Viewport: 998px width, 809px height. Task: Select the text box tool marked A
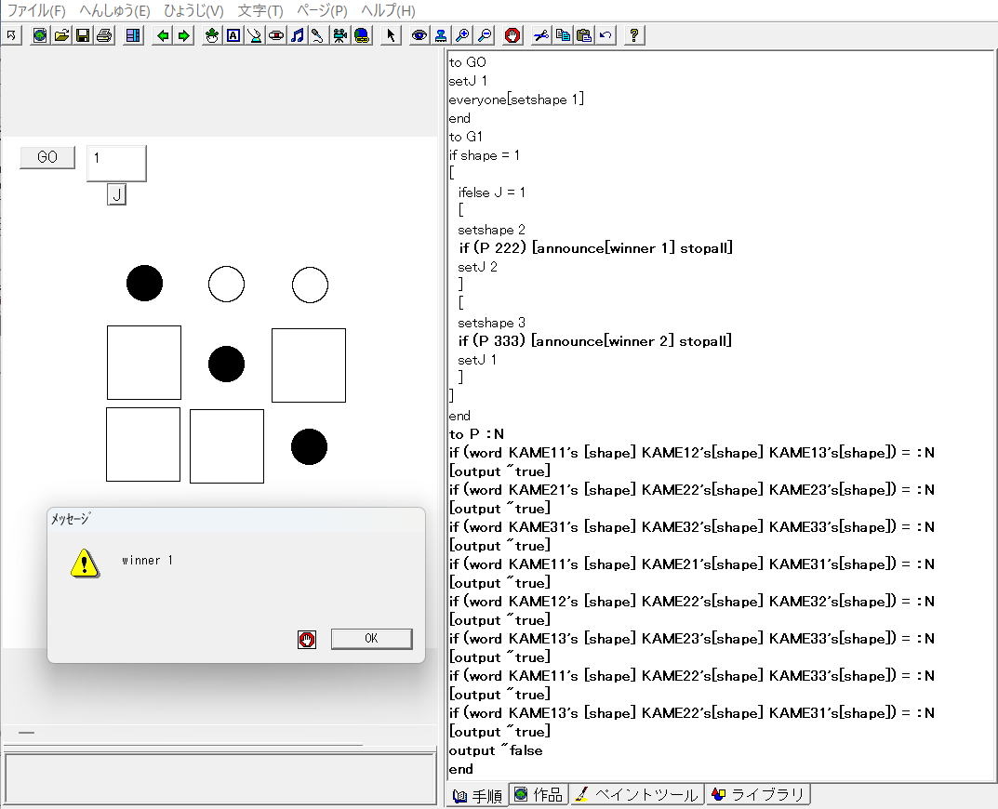coord(233,35)
